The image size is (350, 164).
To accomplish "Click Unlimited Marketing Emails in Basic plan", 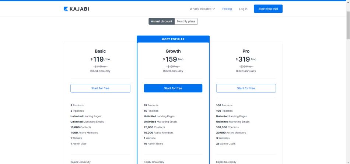I will point(87,122).
